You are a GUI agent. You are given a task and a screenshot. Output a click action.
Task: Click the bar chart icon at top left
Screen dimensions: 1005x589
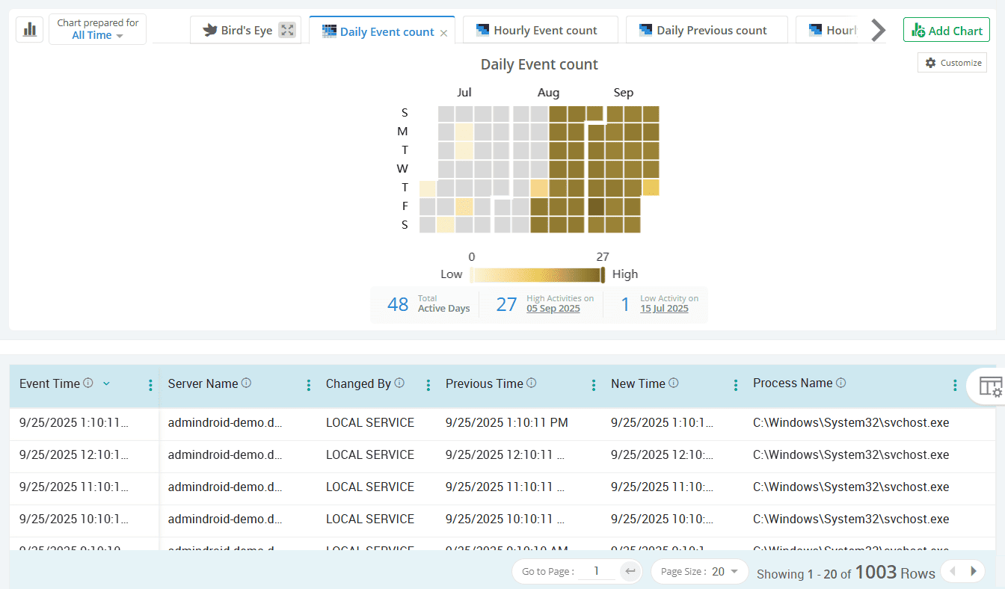pos(30,29)
